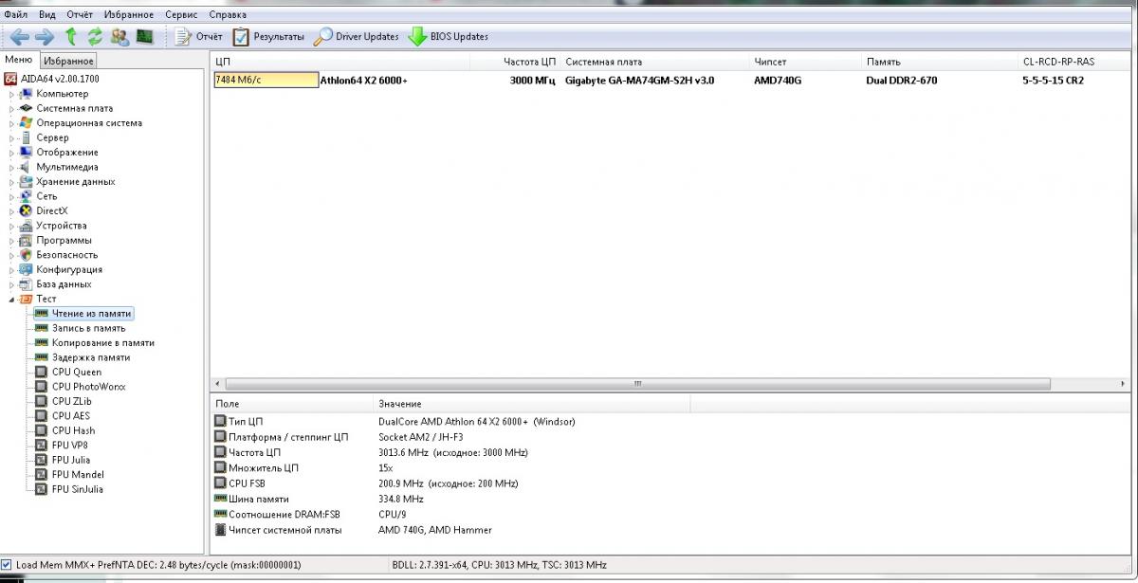Refresh with the green circular arrows icon
This screenshot has width=1138, height=583.
95,37
